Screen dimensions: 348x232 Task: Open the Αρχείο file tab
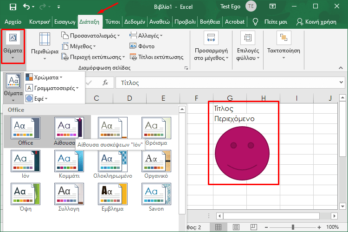tap(13, 22)
